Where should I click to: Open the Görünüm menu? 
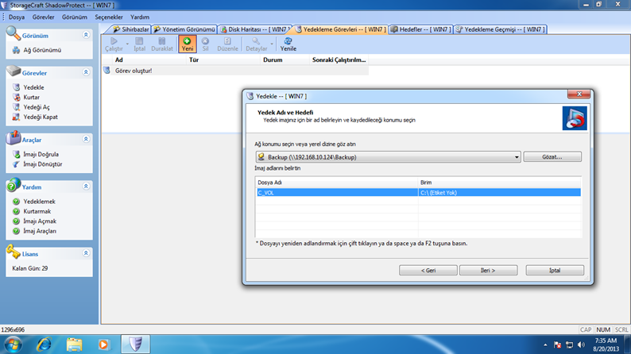(x=75, y=17)
